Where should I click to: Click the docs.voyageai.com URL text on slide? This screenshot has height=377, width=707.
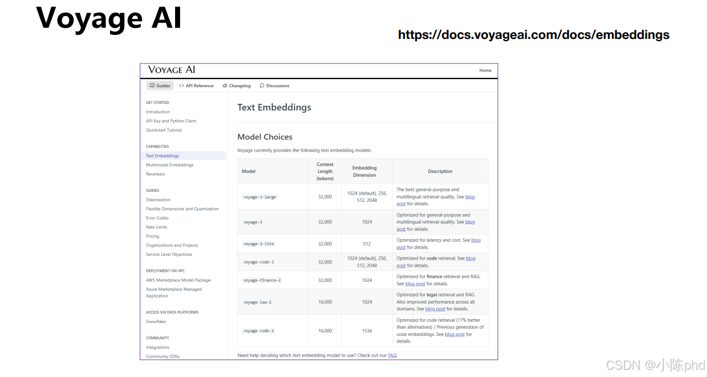[x=534, y=34]
